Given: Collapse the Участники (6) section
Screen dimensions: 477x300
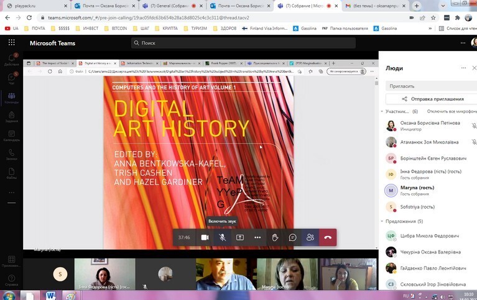Looking at the screenshot, I should (382, 112).
